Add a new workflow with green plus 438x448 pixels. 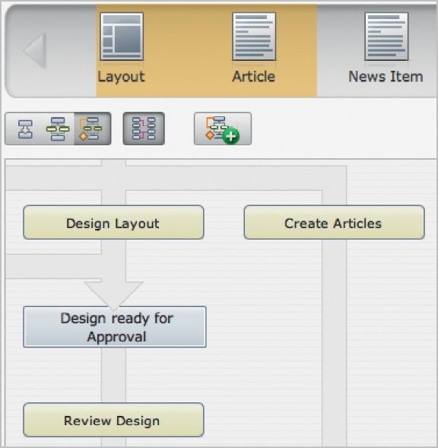pyautogui.click(x=223, y=129)
